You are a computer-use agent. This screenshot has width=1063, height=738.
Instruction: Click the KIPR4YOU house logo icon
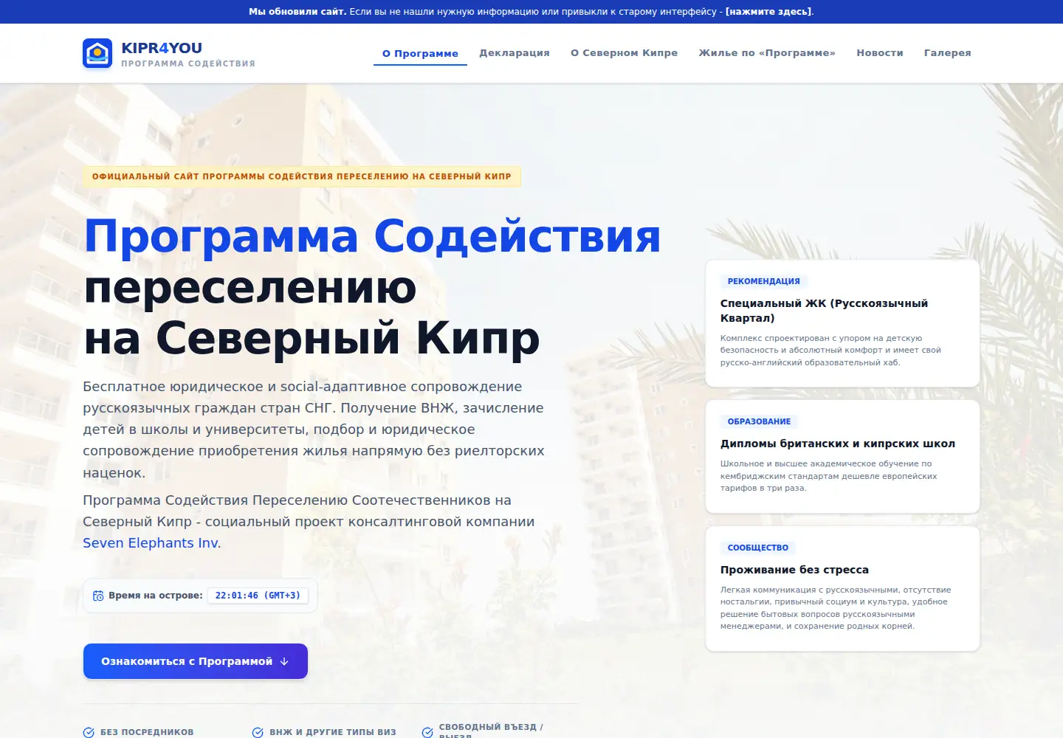point(97,53)
